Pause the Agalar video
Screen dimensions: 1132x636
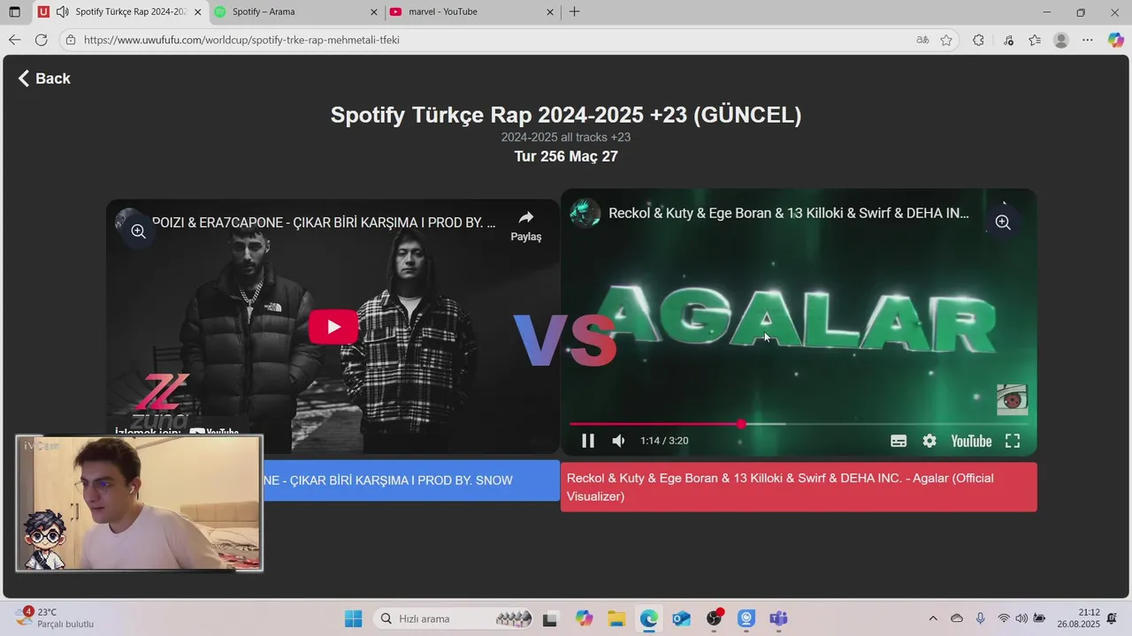tap(587, 441)
